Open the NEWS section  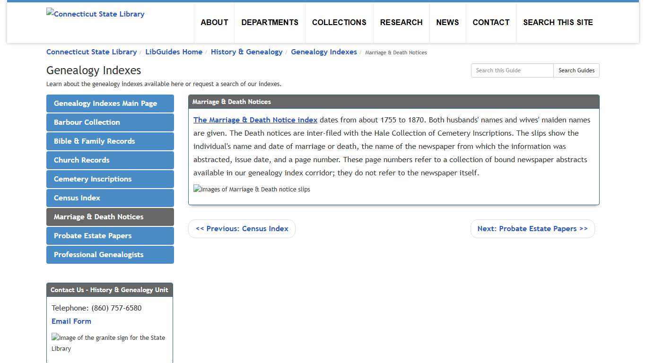[447, 22]
